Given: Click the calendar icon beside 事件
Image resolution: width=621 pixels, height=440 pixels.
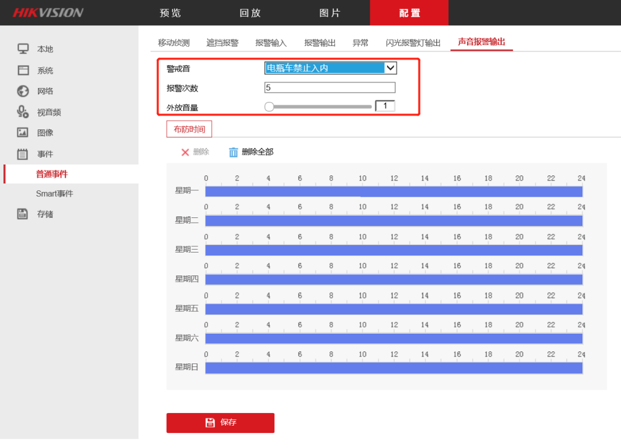Looking at the screenshot, I should [23, 154].
